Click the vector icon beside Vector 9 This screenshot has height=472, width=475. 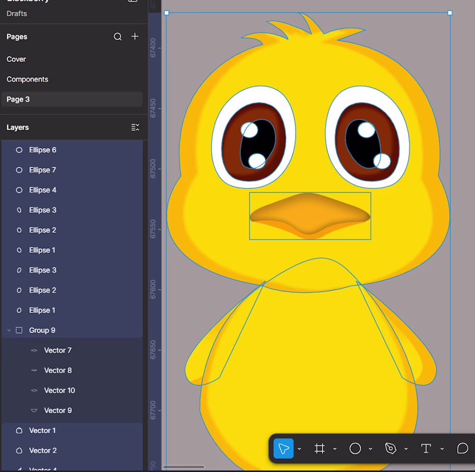(34, 410)
